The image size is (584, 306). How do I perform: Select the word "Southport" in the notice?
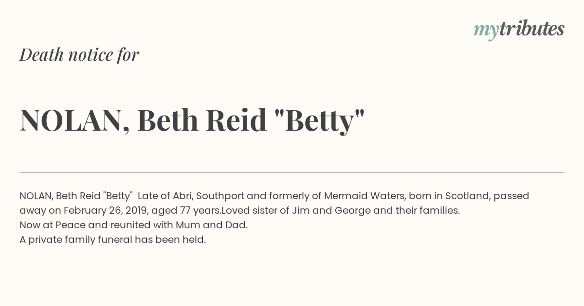tap(220, 196)
